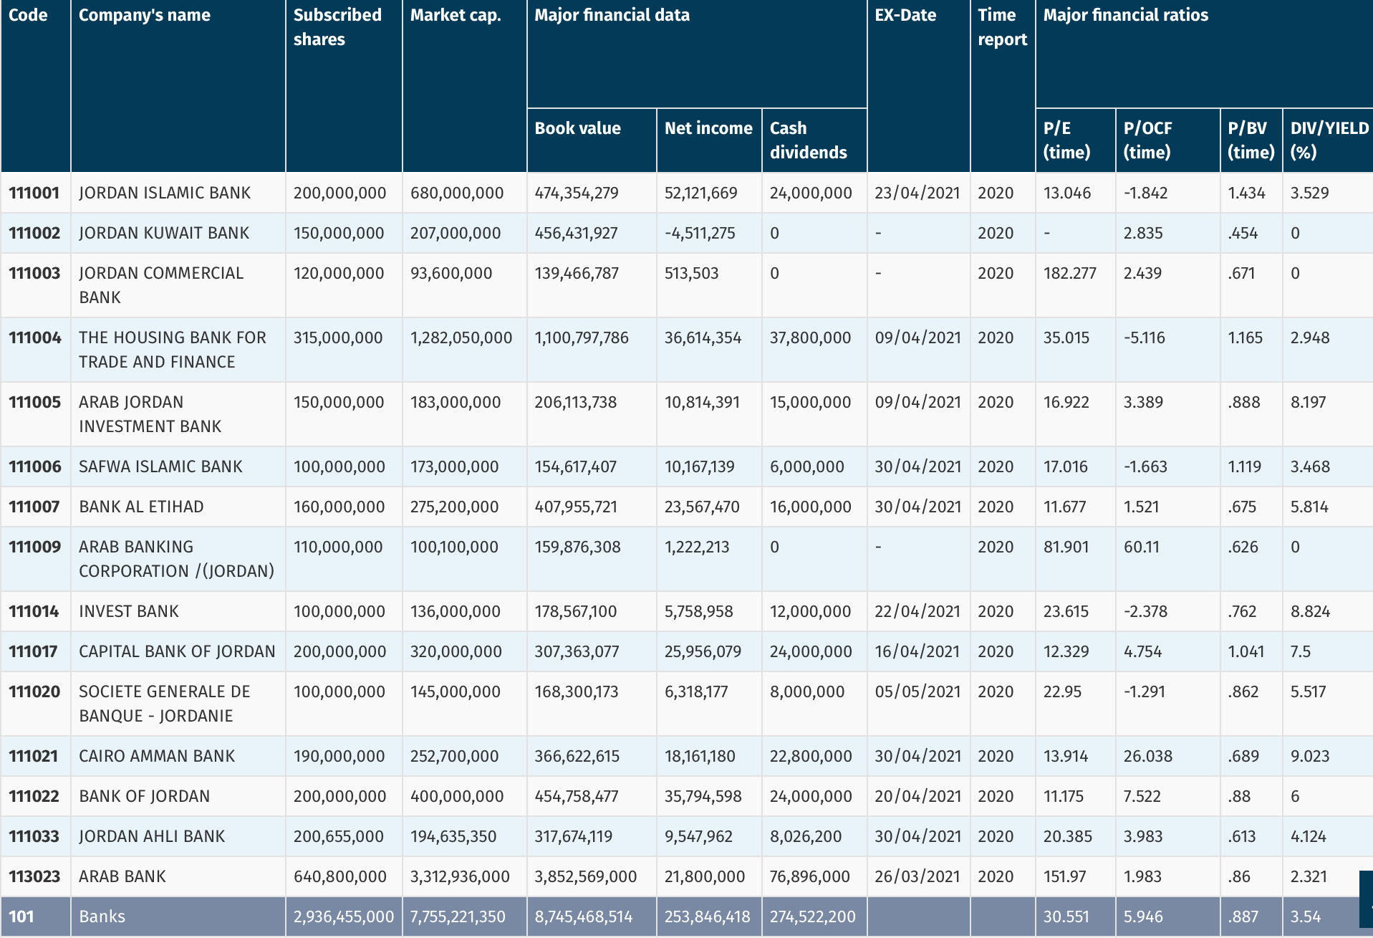Select company code 111002

click(x=34, y=233)
